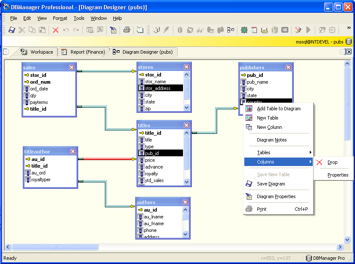Open the Tools menu
This screenshot has height=264, width=355.
pos(79,18)
